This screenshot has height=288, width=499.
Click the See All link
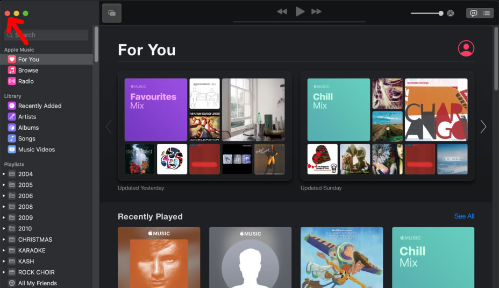464,216
